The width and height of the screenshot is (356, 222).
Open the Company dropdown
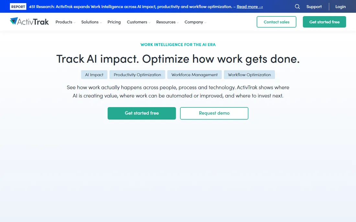195,22
